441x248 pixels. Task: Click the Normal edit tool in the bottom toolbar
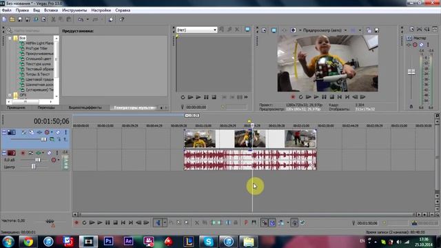click(158, 223)
